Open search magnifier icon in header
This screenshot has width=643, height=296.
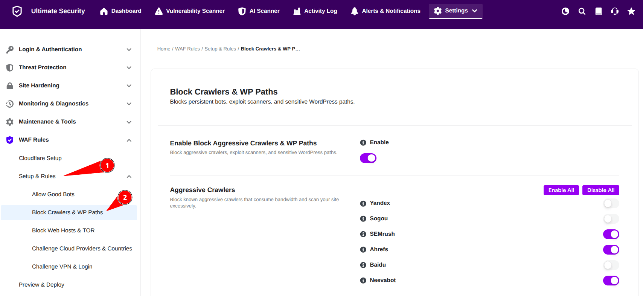click(x=582, y=11)
